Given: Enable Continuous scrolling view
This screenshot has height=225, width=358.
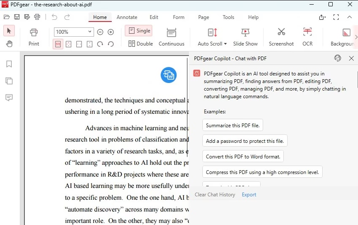Looking at the screenshot, I should (x=172, y=37).
